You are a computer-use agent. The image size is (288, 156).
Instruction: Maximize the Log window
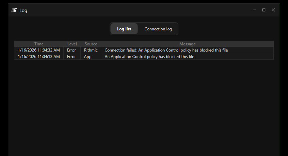264,10
